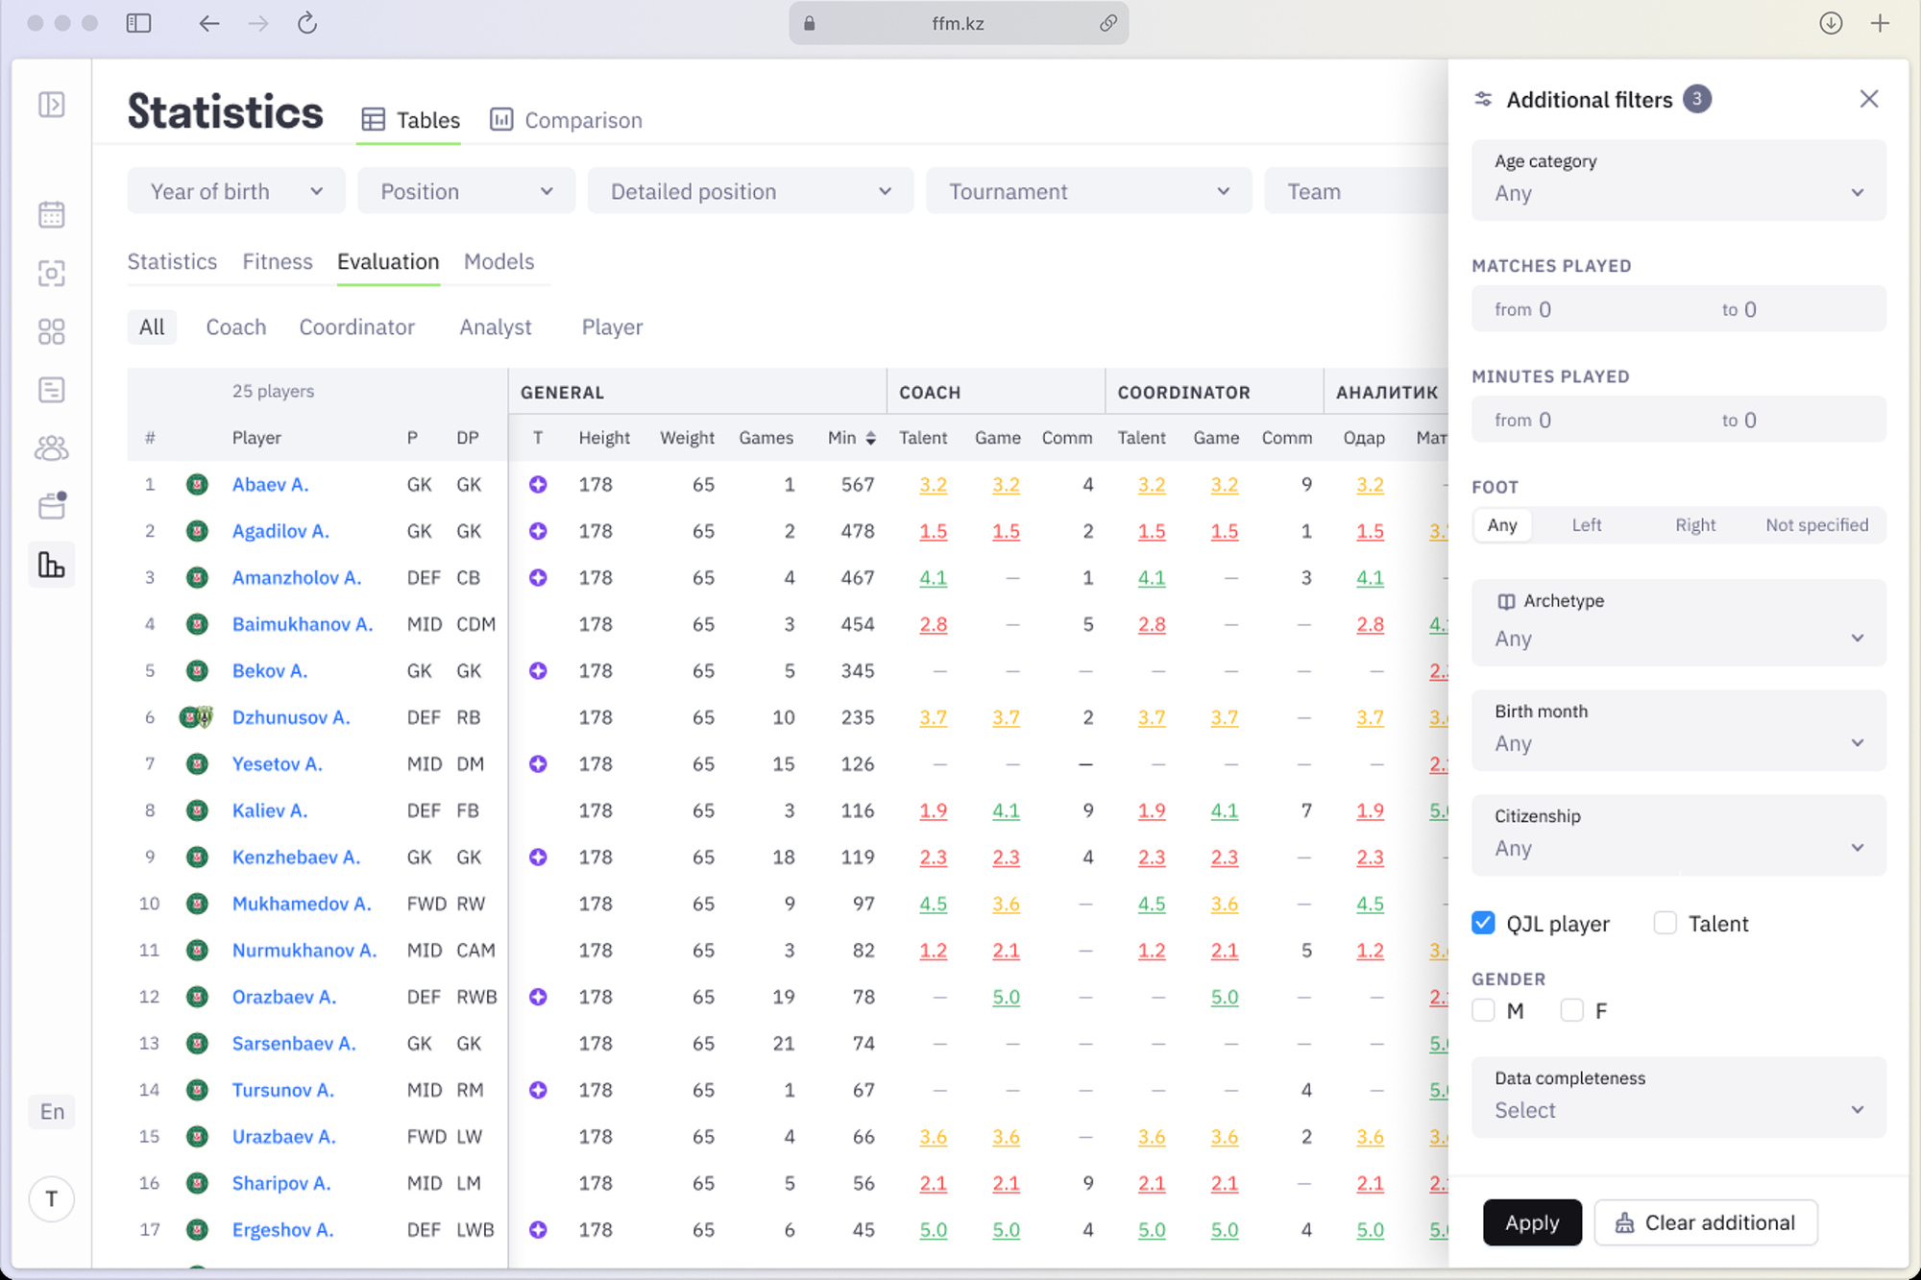Viewport: 1921px width, 1280px height.
Task: Select Left foot option
Action: pos(1586,525)
